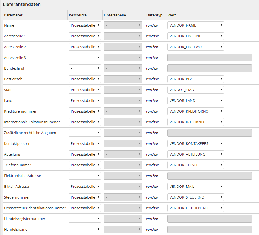Expand the VENDOR_LINEONE value dropdown
This screenshot has width=259, height=235.
[x=196, y=36]
